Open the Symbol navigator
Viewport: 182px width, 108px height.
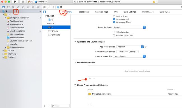8,7
